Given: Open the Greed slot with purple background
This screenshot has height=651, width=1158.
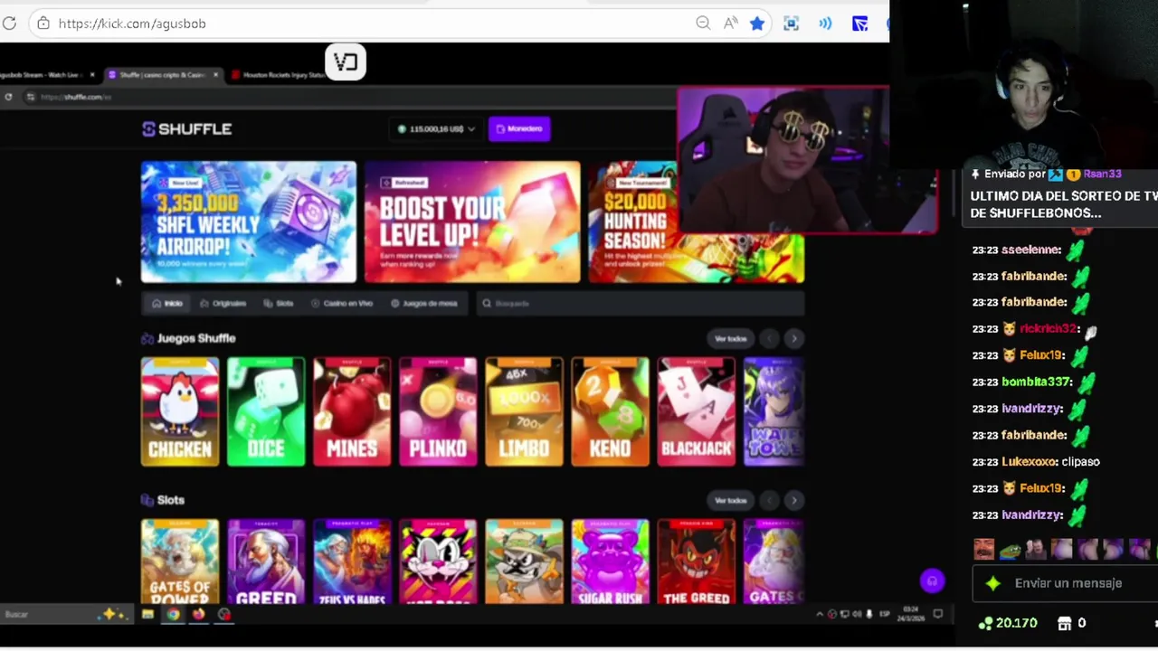Looking at the screenshot, I should pos(266,561).
